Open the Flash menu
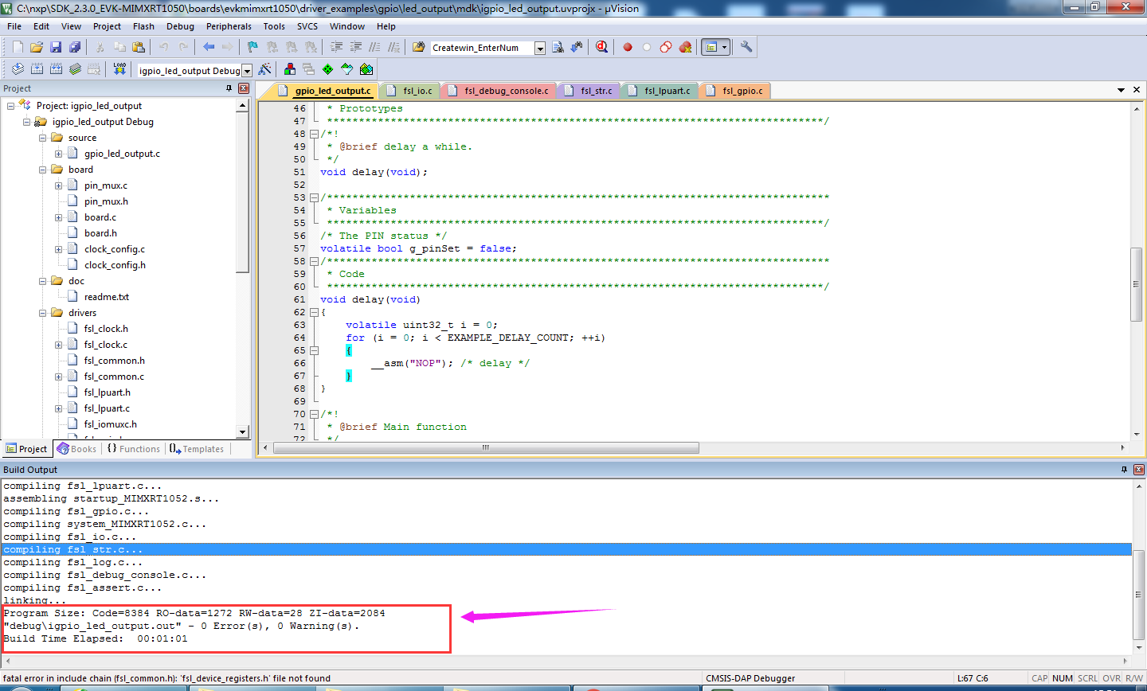The width and height of the screenshot is (1147, 691). pyautogui.click(x=143, y=26)
